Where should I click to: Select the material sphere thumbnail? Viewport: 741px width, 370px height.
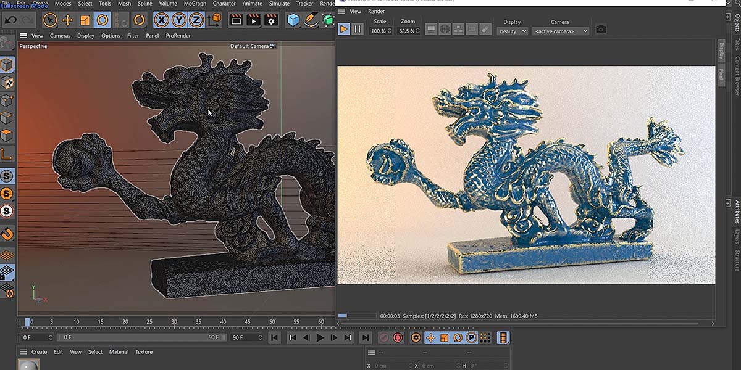pyautogui.click(x=28, y=365)
